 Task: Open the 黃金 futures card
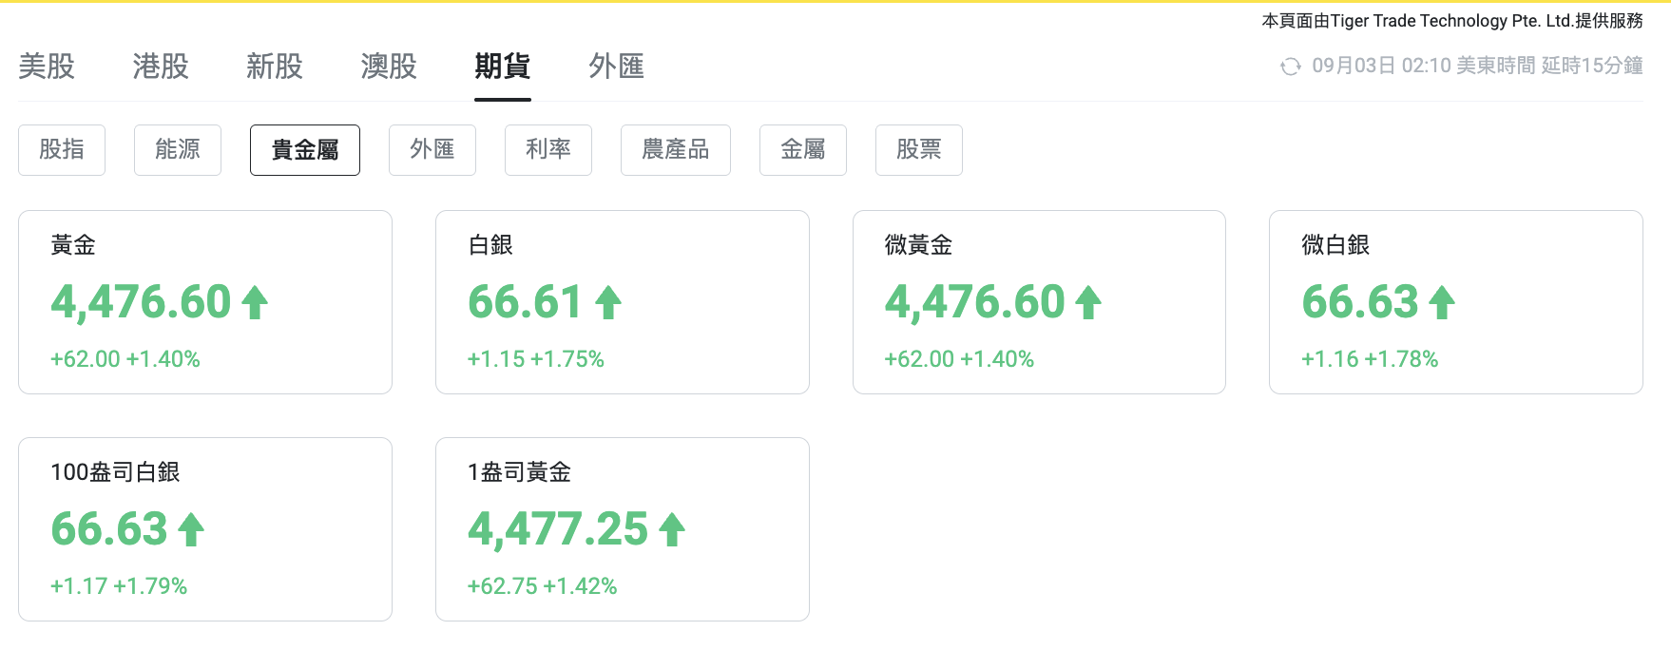(x=205, y=302)
